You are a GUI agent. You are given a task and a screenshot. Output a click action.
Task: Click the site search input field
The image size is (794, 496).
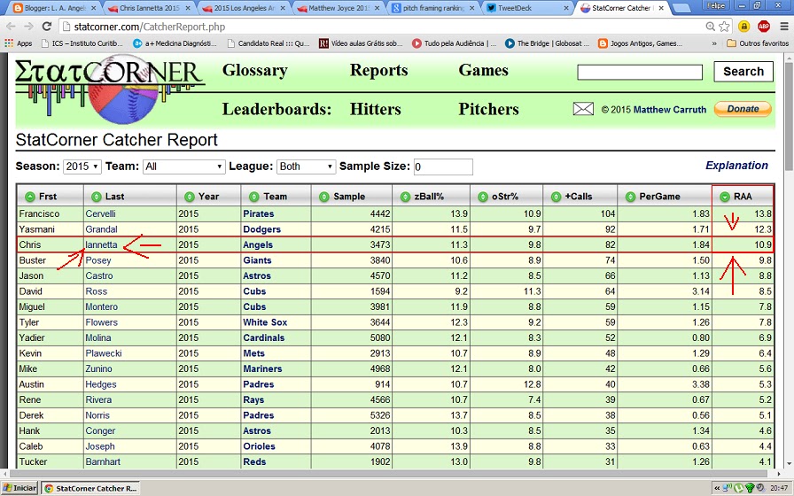(x=640, y=73)
